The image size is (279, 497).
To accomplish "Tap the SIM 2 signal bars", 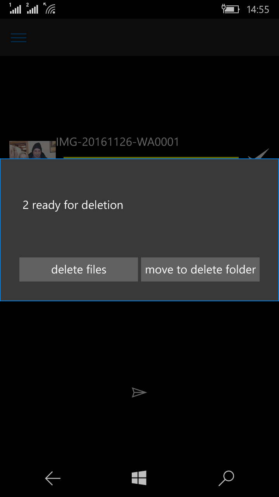I will 33,8.
